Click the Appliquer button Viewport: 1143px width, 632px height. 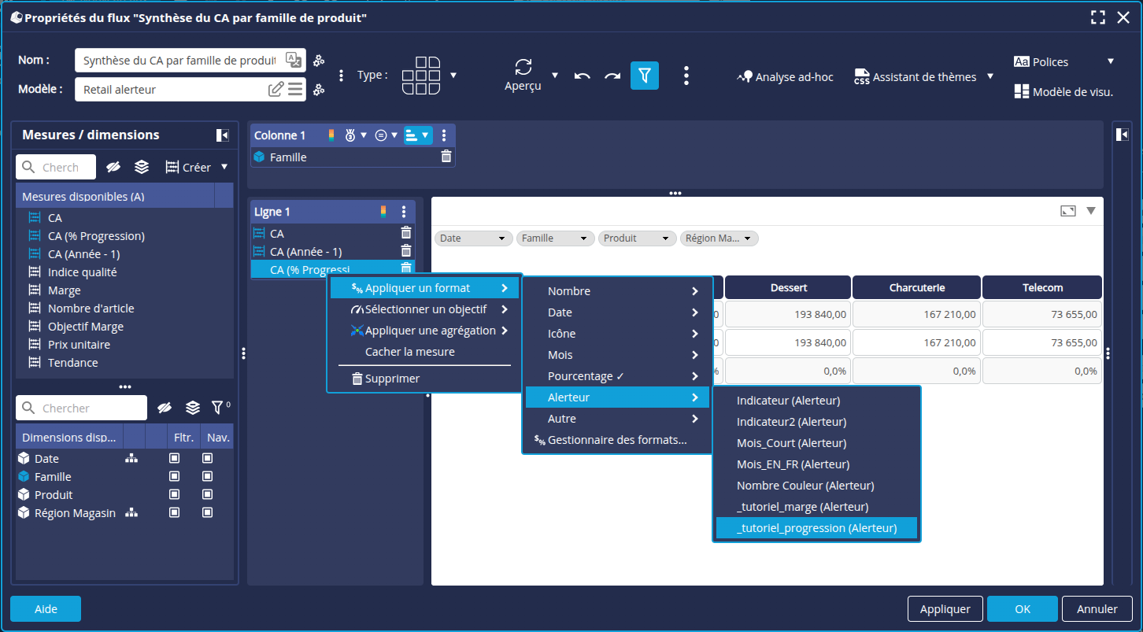(x=945, y=608)
